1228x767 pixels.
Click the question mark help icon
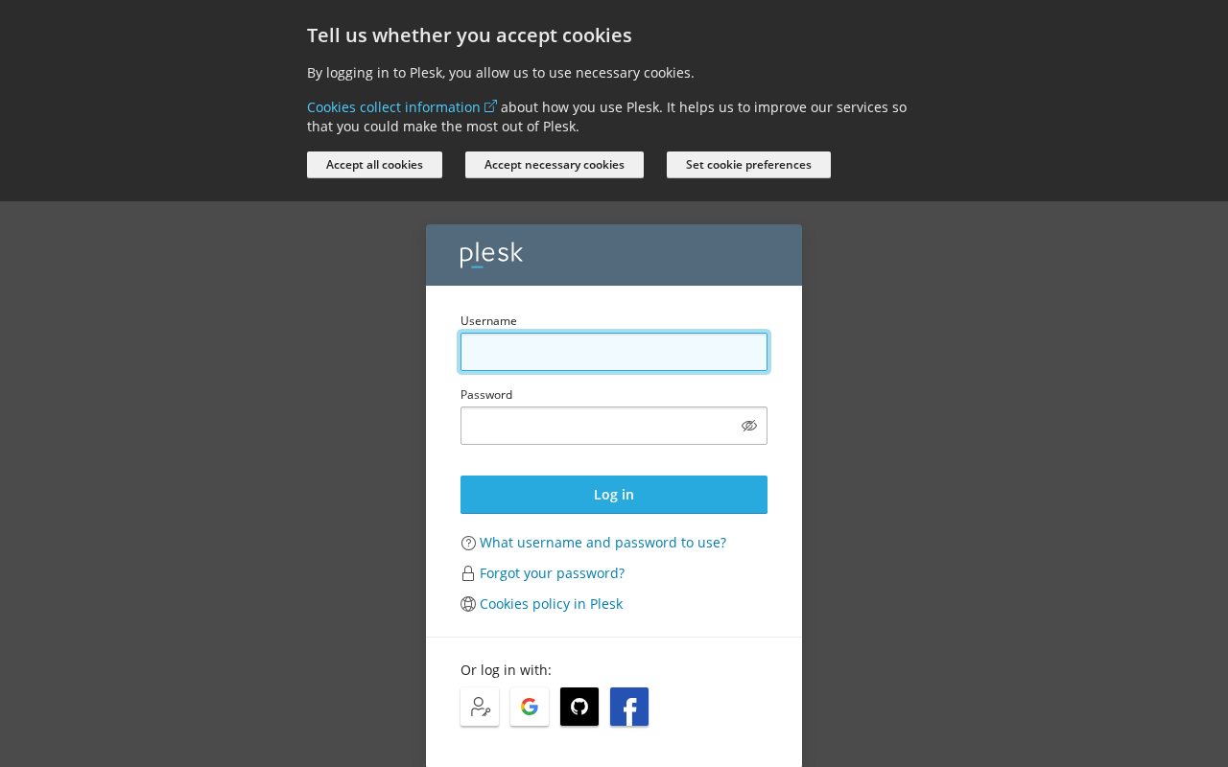pos(468,543)
